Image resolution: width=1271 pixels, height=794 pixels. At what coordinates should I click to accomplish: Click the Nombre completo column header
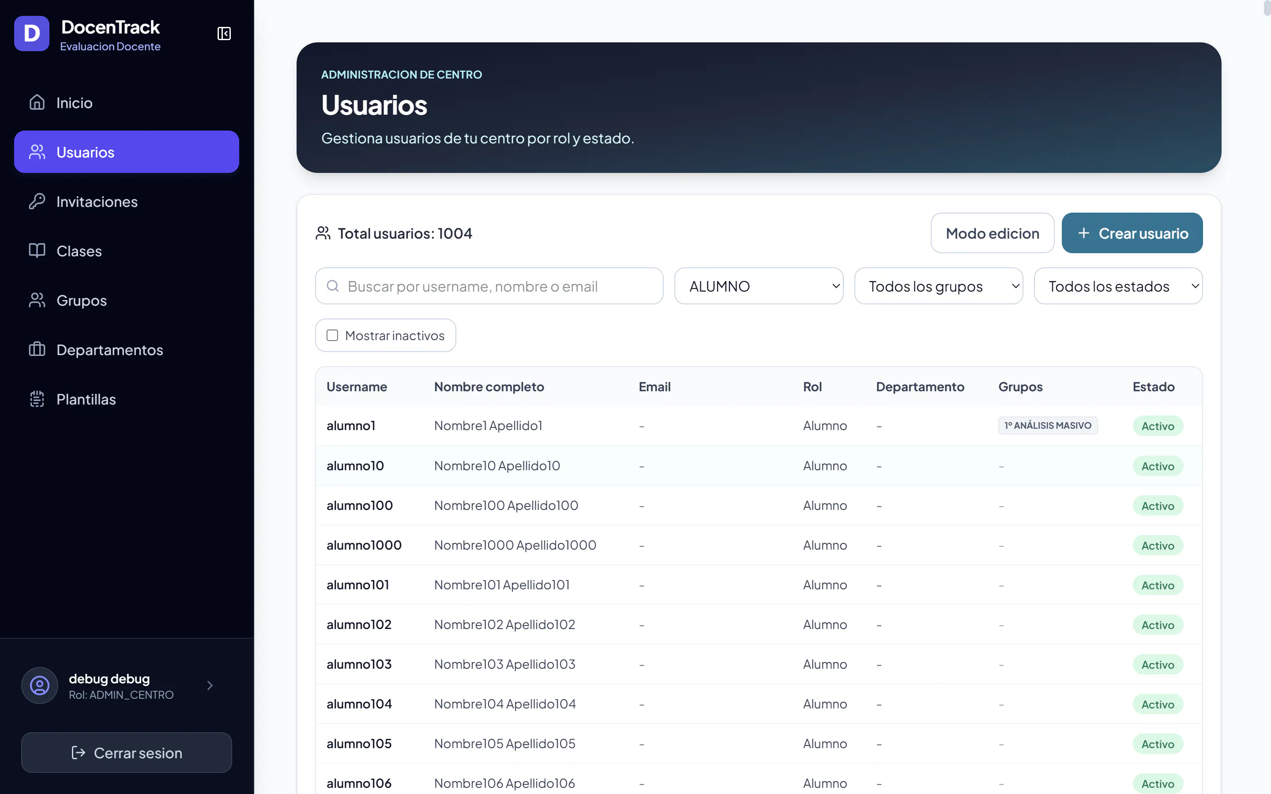[x=489, y=386]
